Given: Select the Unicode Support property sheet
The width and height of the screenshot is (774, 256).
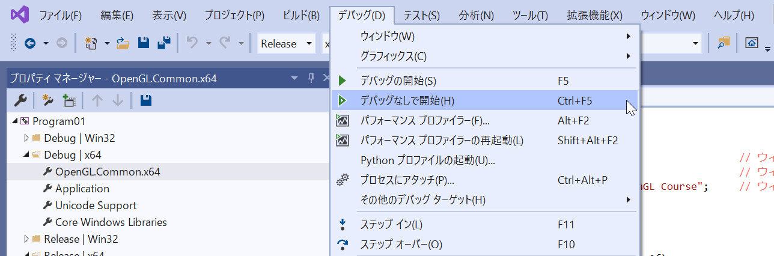Looking at the screenshot, I should pos(96,206).
